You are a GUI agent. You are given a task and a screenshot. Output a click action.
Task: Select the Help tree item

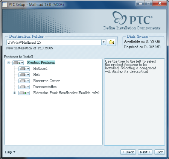coord(37,75)
